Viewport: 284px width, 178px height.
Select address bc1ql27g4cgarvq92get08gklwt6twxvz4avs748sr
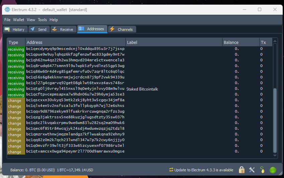coord(75,83)
